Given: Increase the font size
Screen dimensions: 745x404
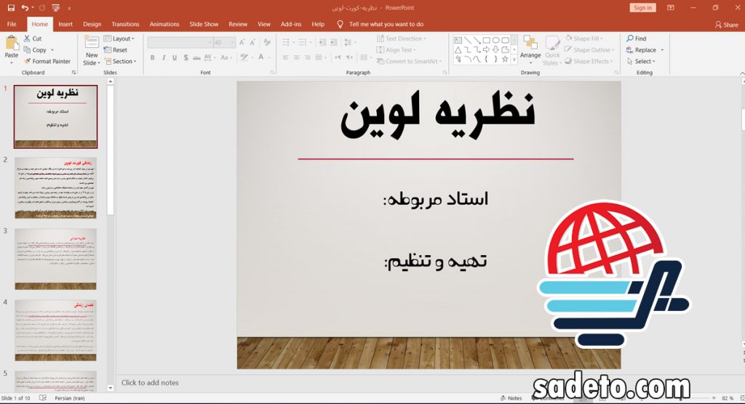Looking at the screenshot, I should [x=242, y=42].
